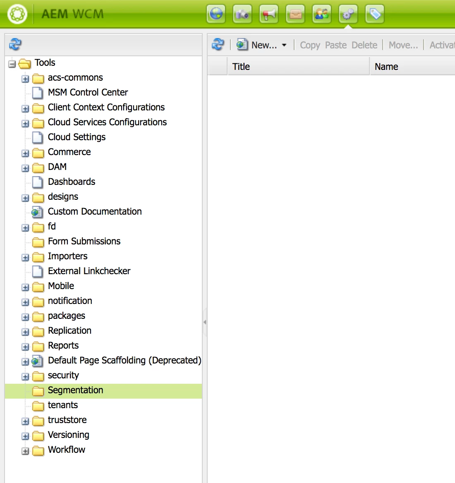Open the Tagging tag icon

375,14
